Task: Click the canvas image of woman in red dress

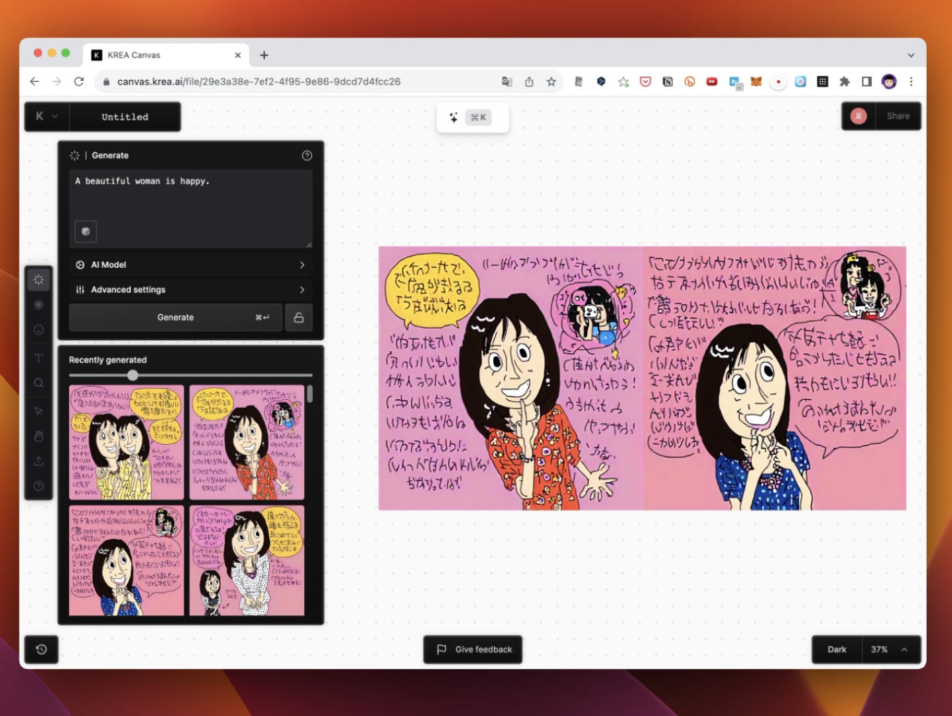Action: tap(510, 379)
